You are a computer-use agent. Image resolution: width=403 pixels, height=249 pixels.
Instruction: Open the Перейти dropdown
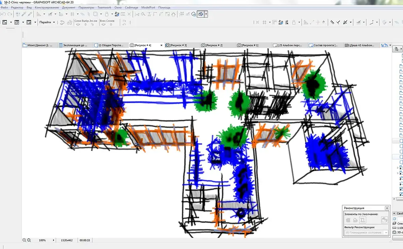pos(47,22)
